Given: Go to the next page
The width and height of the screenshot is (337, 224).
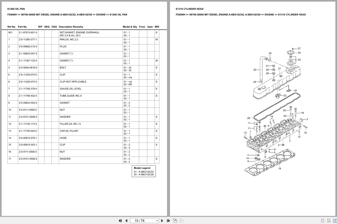Looking at the screenshot, I should [x=162, y=221].
